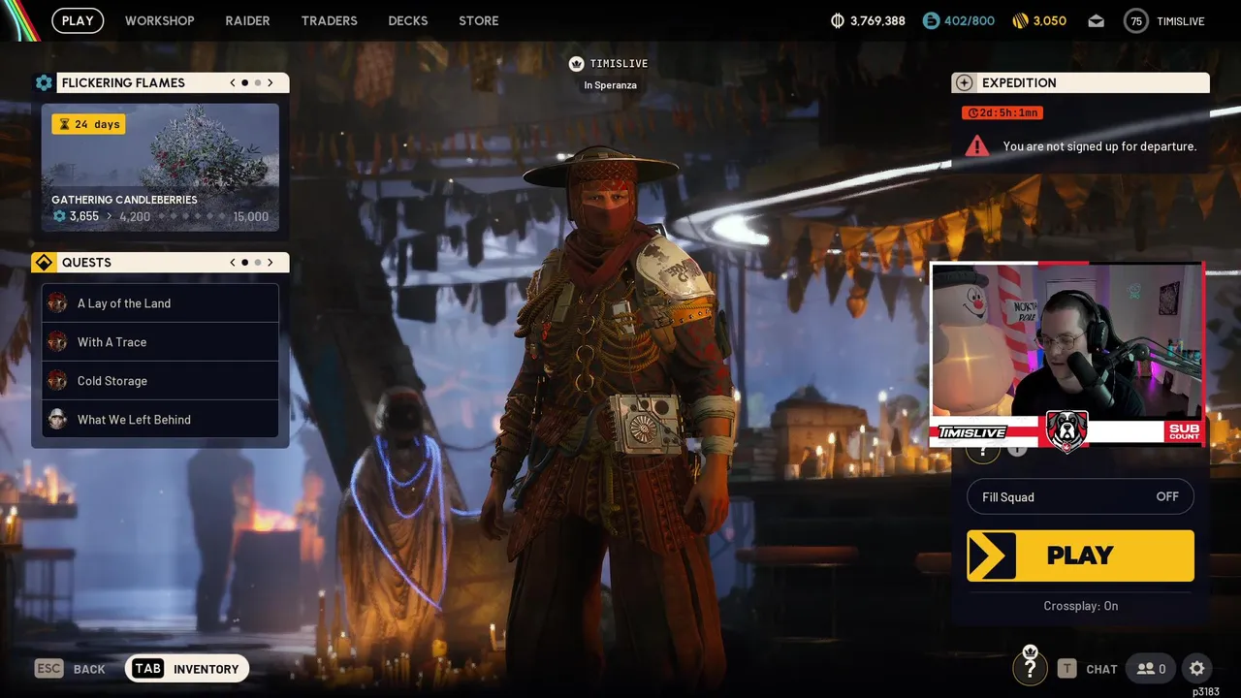Click the red warning triangle icon

(x=977, y=146)
